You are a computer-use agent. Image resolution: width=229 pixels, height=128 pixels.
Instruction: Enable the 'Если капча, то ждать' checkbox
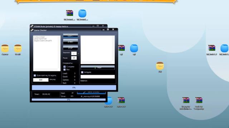(35, 75)
